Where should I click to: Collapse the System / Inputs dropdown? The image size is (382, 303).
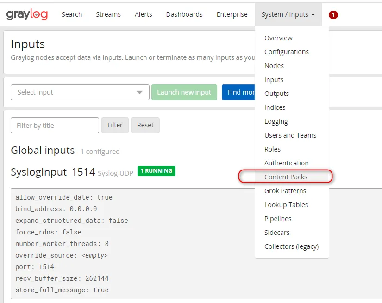[288, 14]
